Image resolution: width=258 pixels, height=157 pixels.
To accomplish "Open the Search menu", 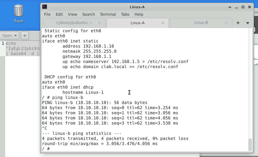I will coord(89,14).
